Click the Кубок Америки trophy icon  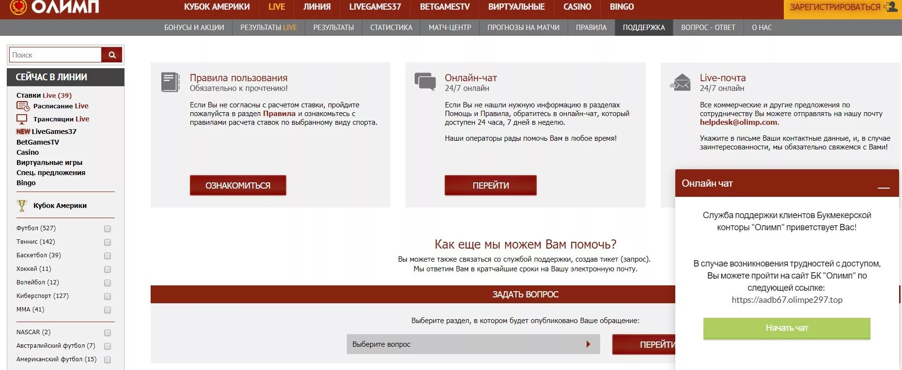click(x=22, y=206)
